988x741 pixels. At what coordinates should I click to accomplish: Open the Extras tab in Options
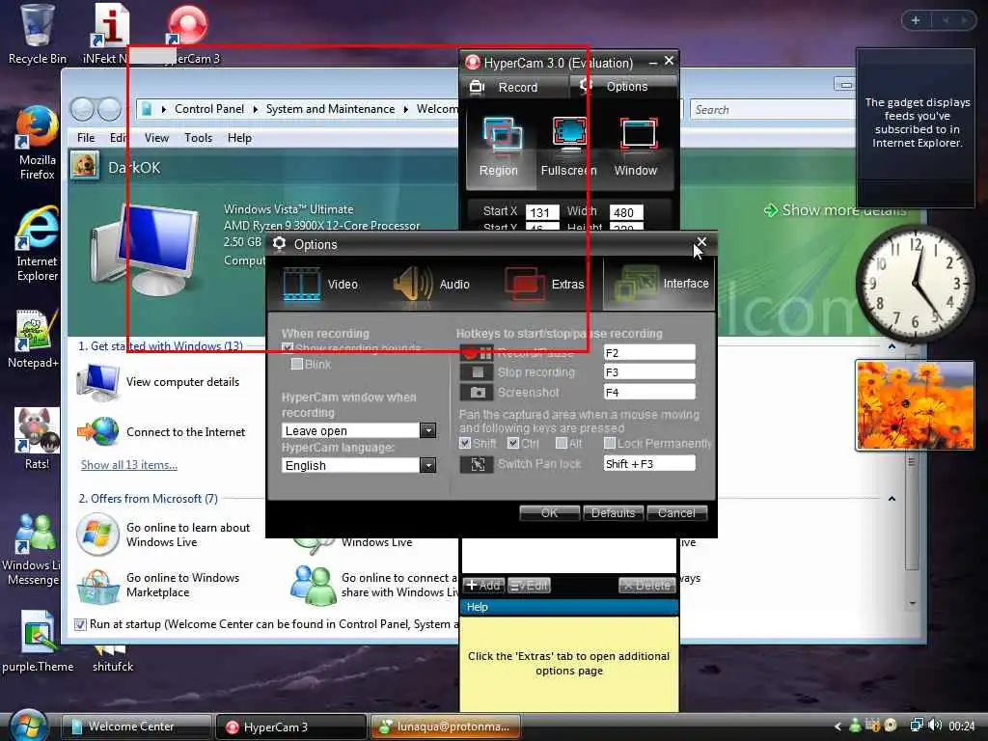coord(545,285)
